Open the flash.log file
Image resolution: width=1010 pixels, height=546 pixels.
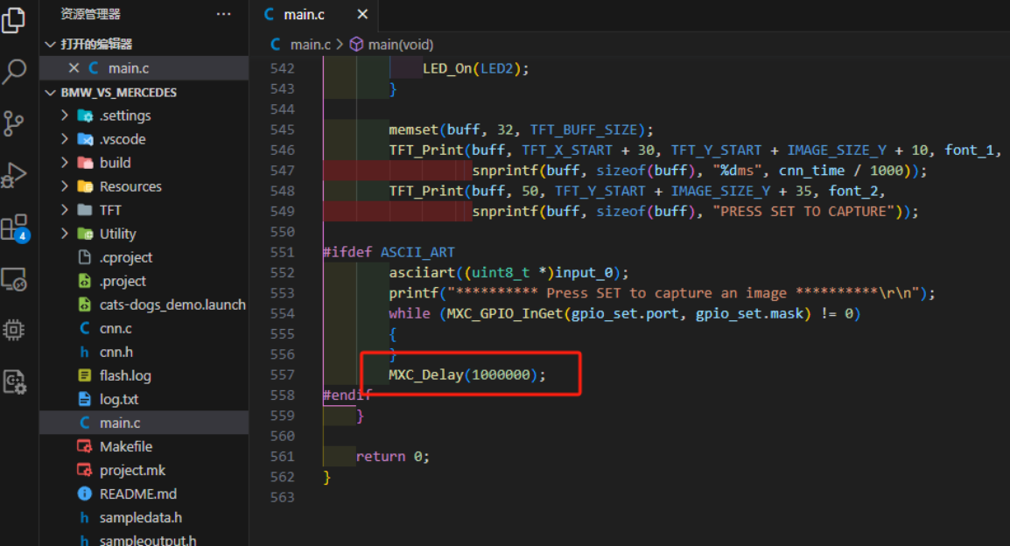tap(125, 375)
